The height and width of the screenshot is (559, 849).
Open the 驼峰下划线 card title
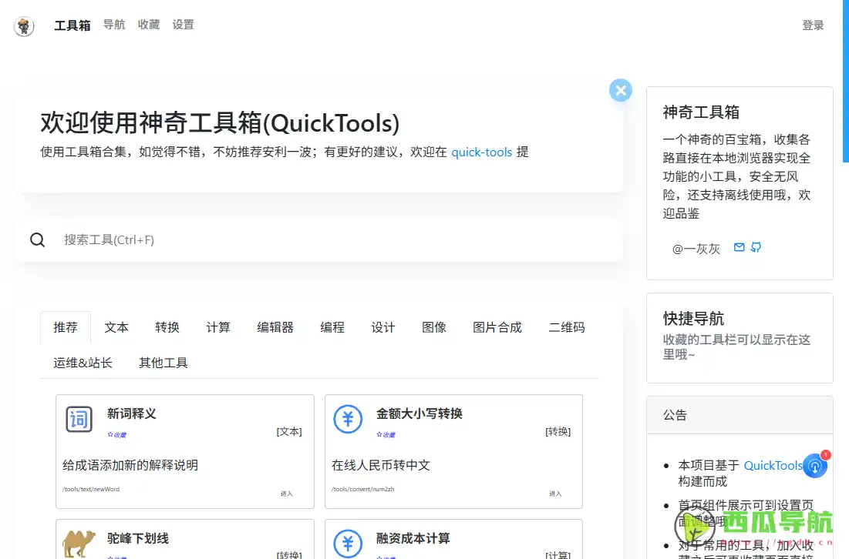tap(137, 538)
